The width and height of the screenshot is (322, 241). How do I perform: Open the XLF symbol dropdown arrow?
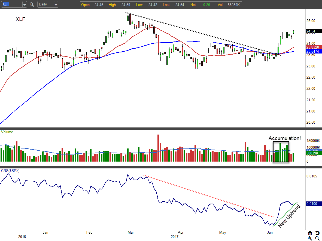25,5
